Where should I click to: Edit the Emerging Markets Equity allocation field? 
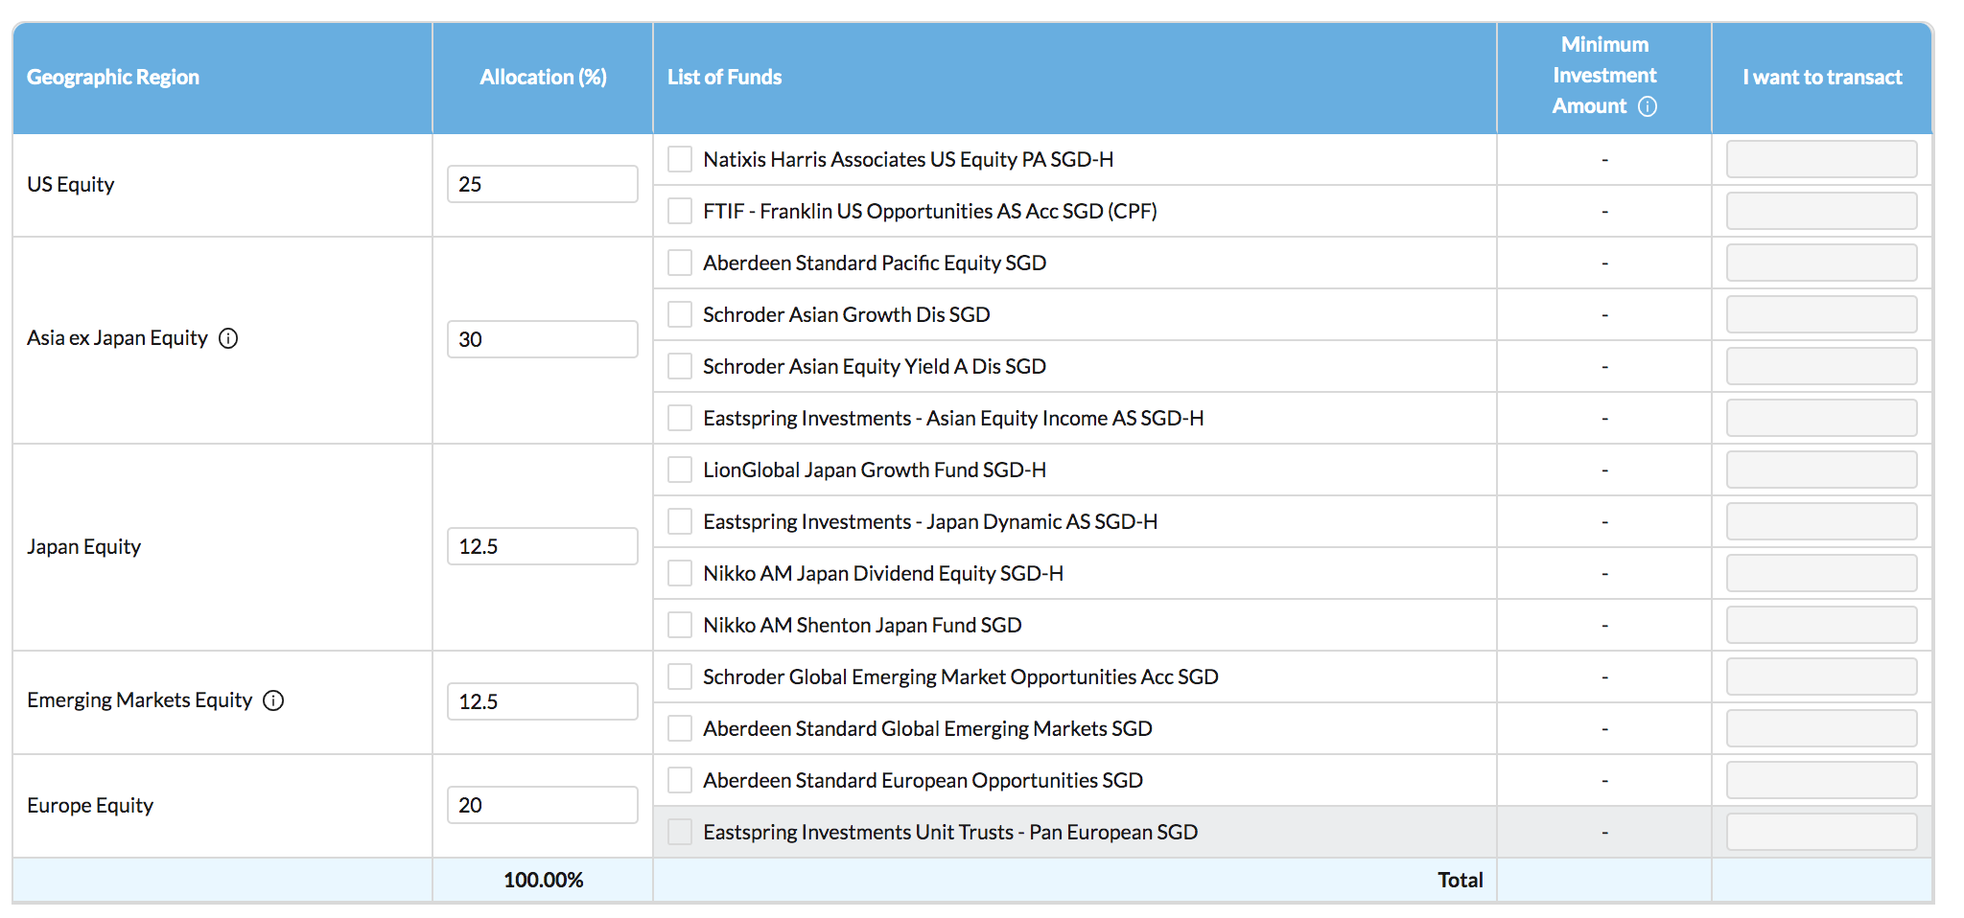pos(542,701)
